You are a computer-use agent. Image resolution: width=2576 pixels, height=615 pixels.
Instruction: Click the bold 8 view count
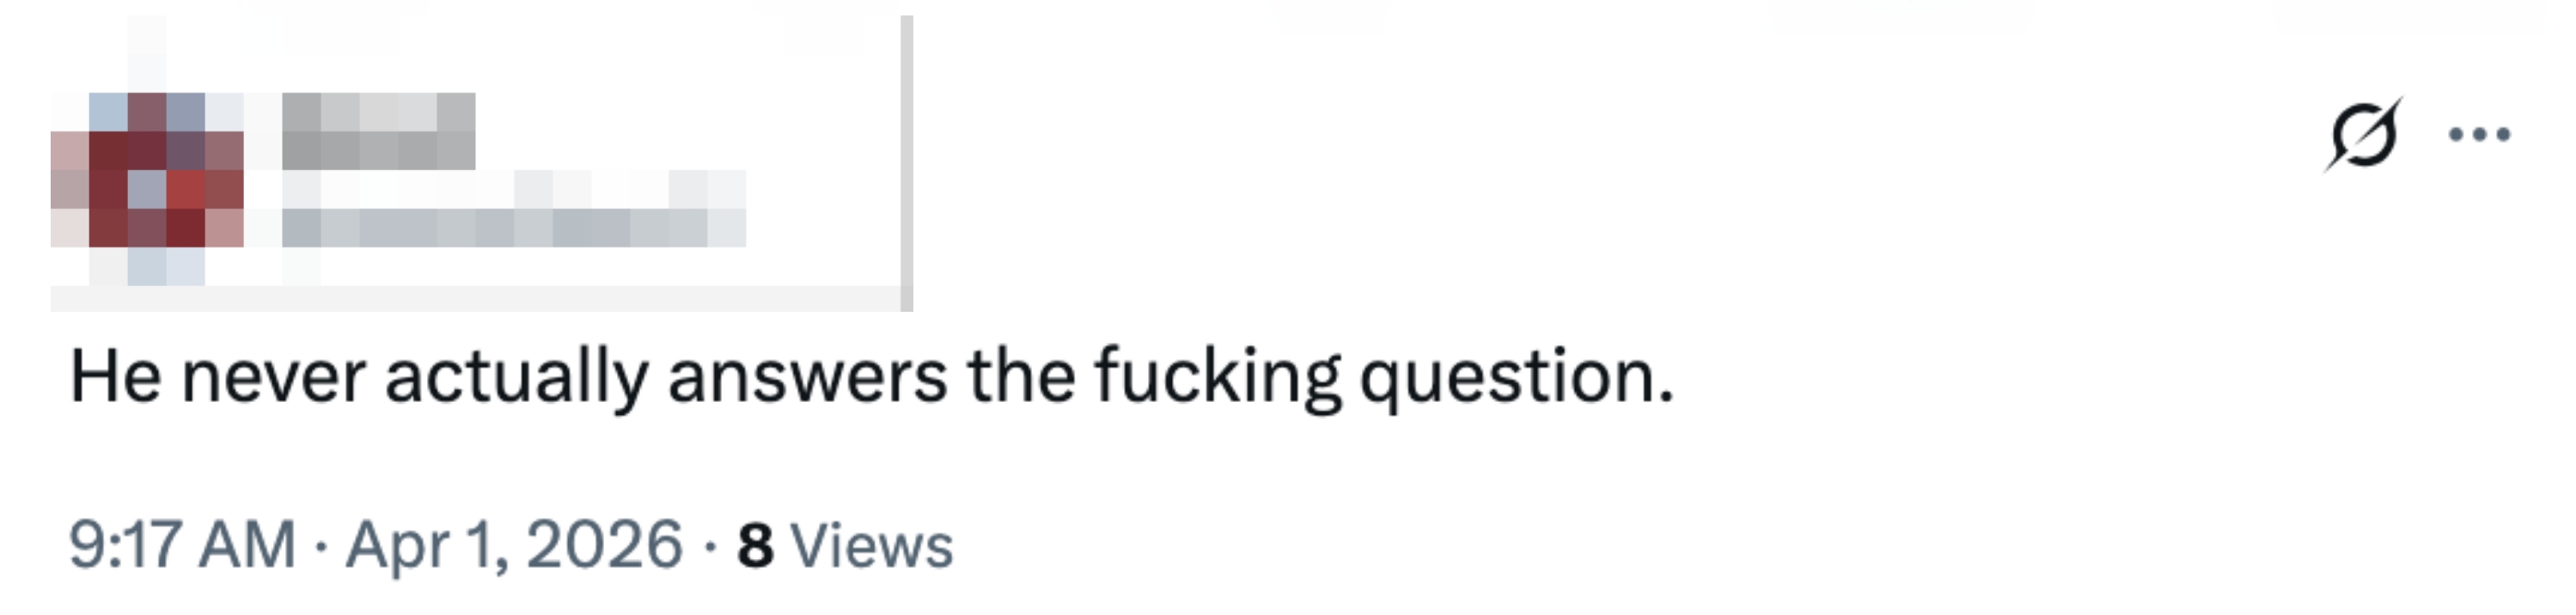click(755, 545)
